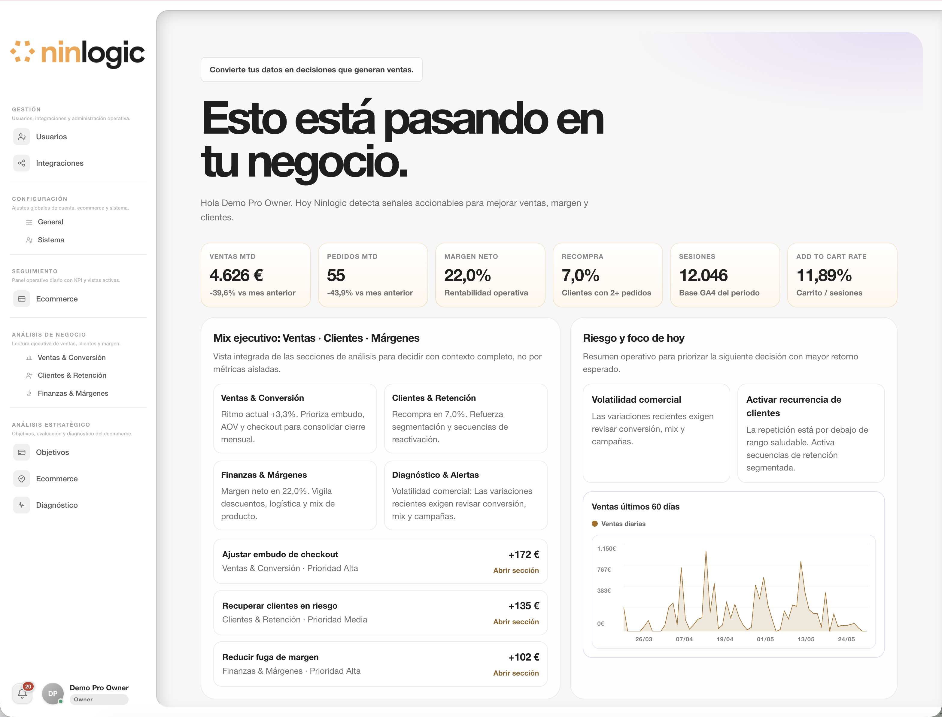Image resolution: width=942 pixels, height=717 pixels.
Task: Go to Usuarios in the sidebar
Action: pyautogui.click(x=51, y=137)
